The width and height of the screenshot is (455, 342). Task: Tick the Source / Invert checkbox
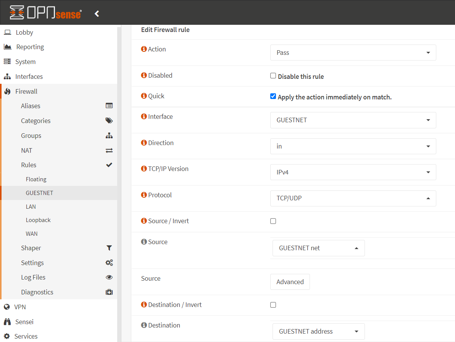point(273,221)
